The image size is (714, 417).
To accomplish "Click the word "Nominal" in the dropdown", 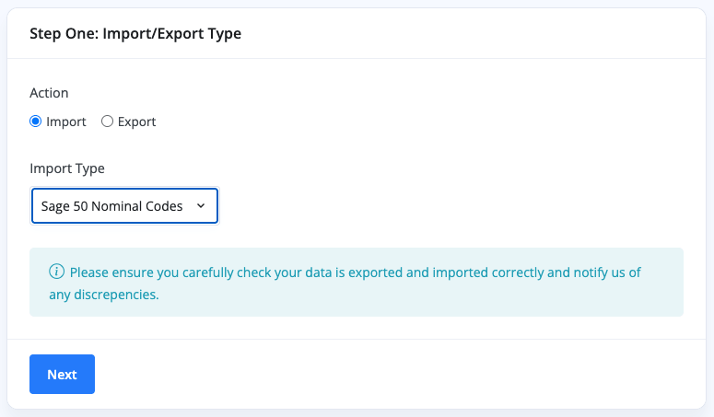I will [x=115, y=206].
